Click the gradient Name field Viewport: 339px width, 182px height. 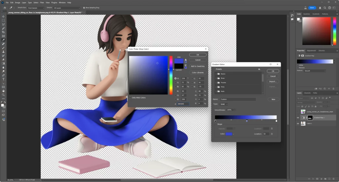(238, 99)
